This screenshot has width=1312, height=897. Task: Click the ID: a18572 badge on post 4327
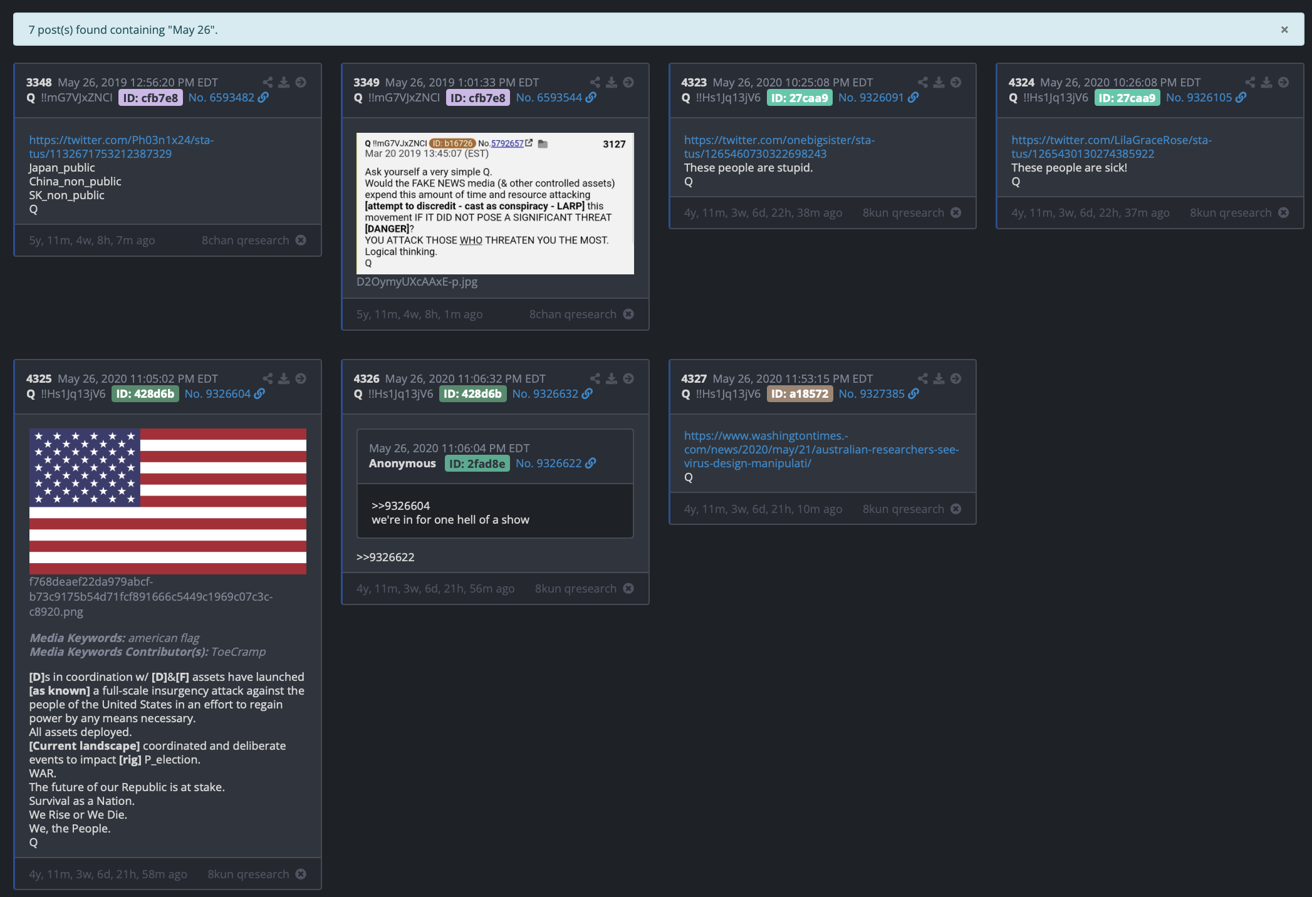tap(800, 394)
